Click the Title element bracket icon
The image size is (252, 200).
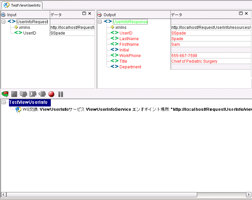(115, 61)
